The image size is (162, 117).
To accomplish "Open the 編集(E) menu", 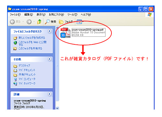I will point(29,15).
